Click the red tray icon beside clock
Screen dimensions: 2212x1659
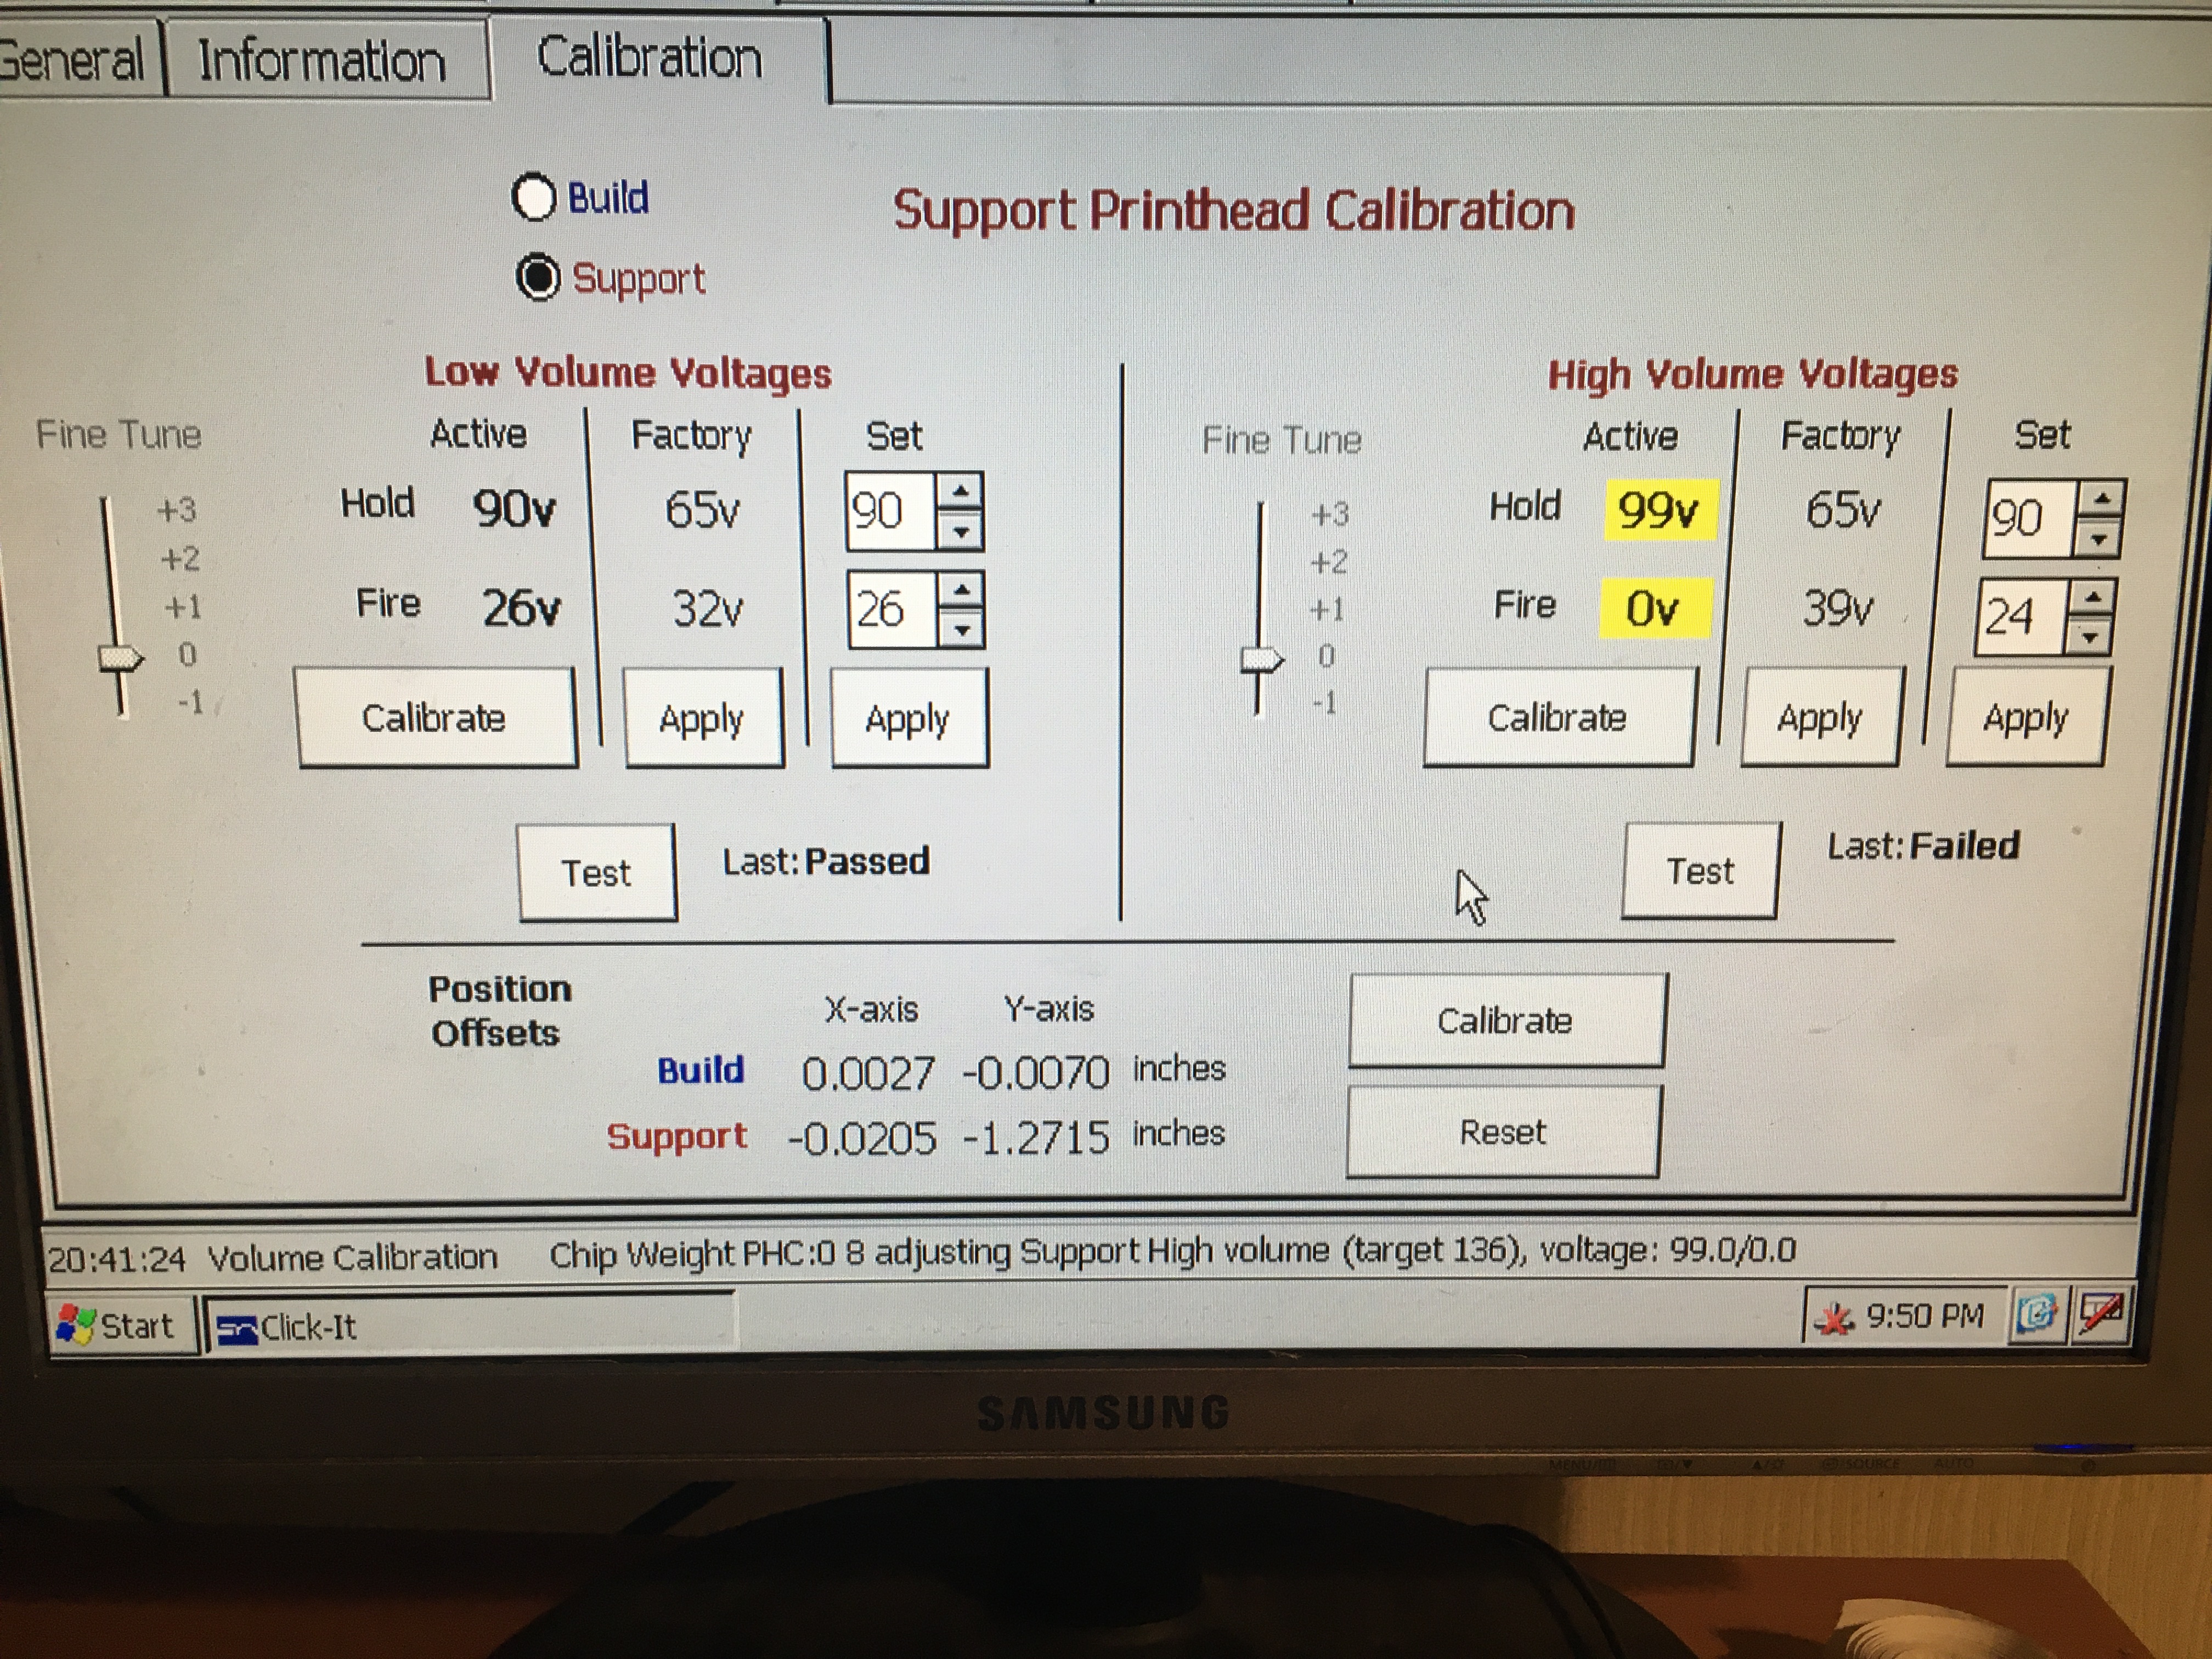coord(1833,1319)
